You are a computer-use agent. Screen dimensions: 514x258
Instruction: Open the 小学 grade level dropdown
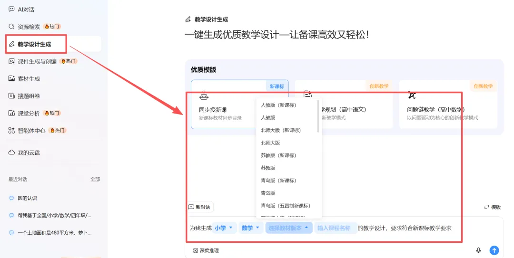click(x=224, y=228)
